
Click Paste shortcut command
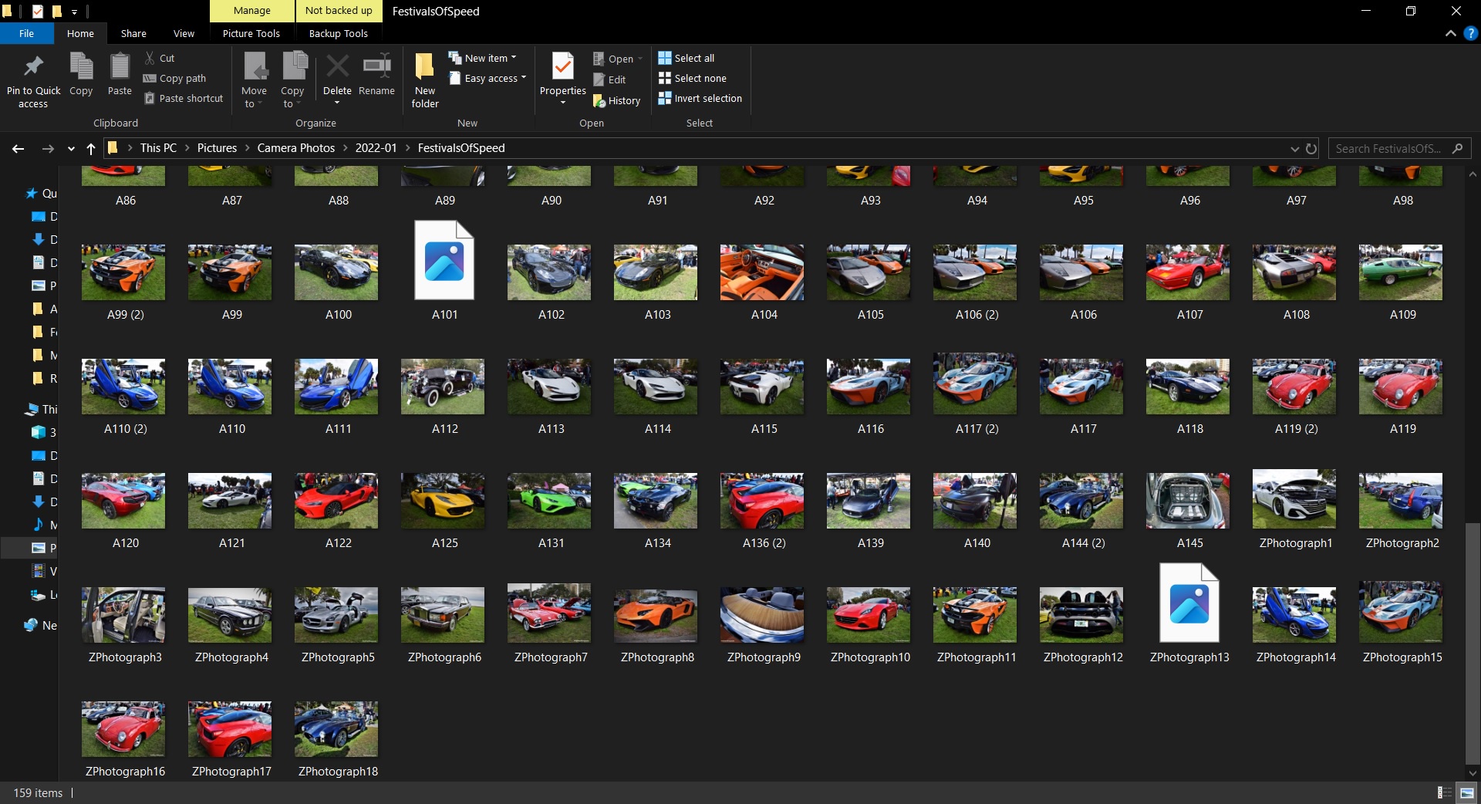(x=184, y=98)
